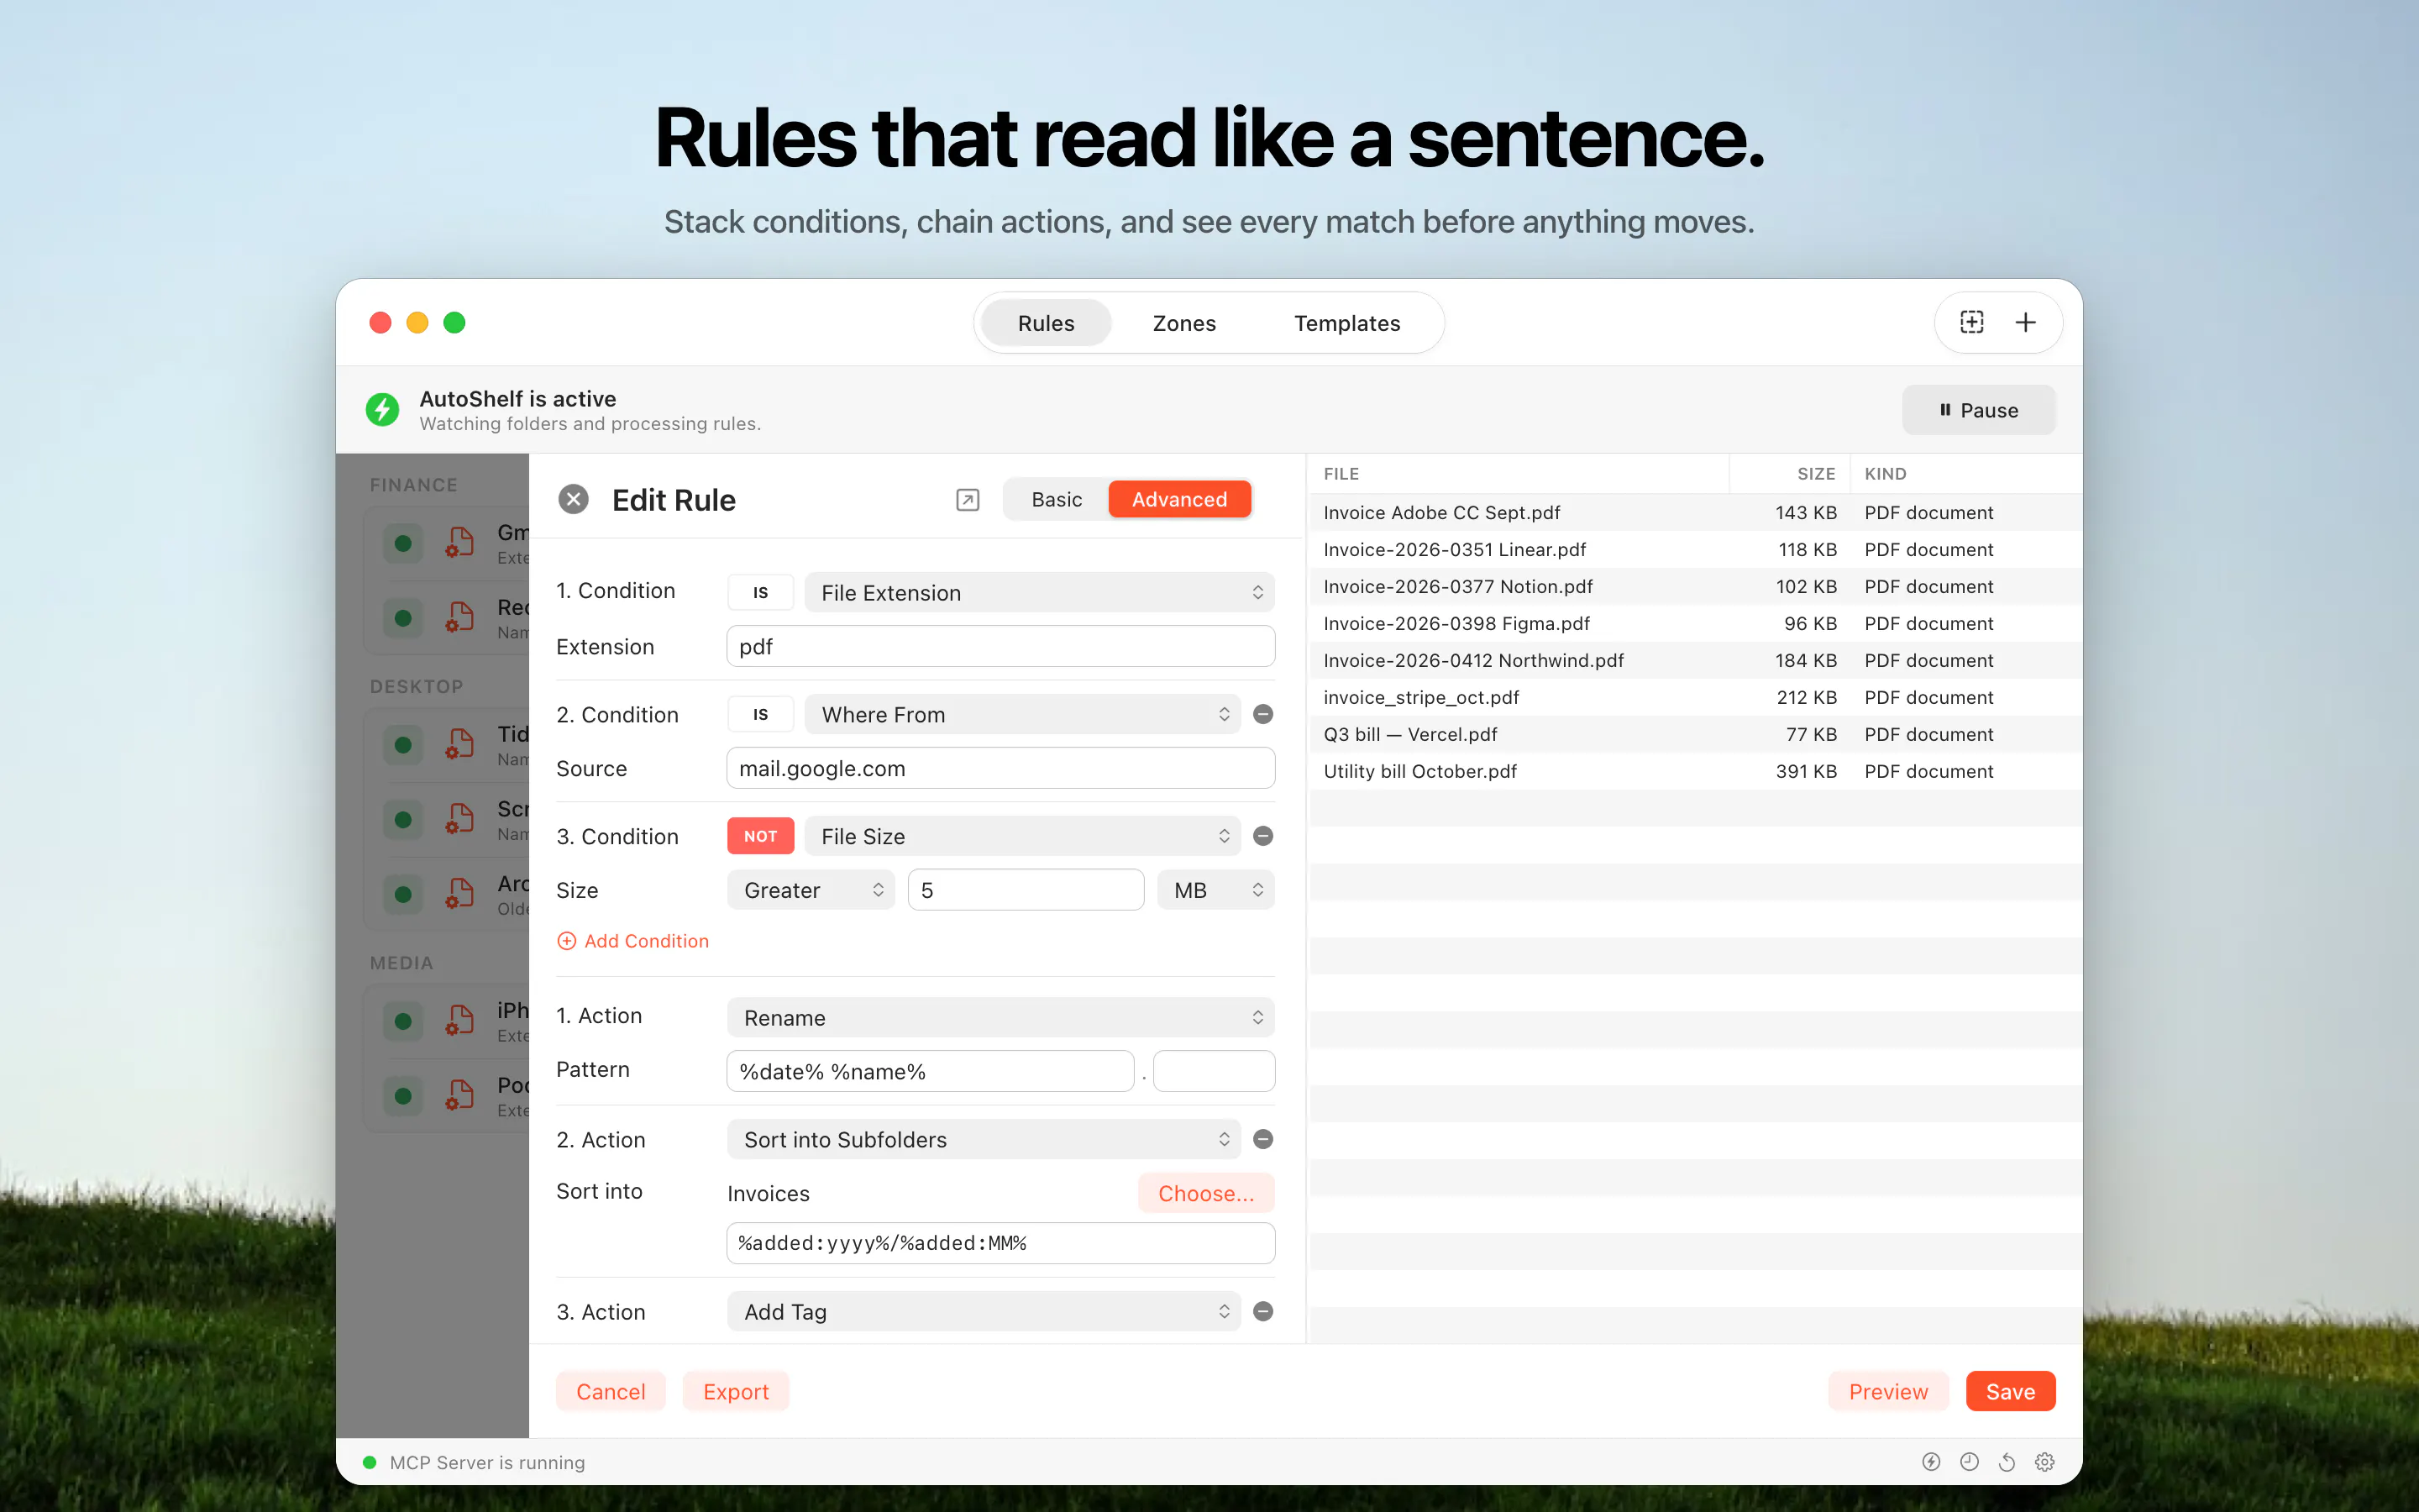Click the Source field with mail.google.com
Viewport: 2419px width, 1512px height.
[x=1000, y=768]
